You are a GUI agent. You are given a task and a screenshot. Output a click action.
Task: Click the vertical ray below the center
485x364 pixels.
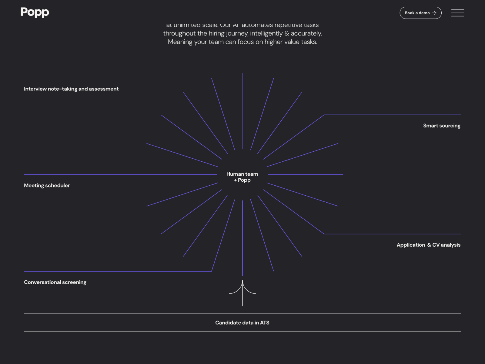point(242,238)
